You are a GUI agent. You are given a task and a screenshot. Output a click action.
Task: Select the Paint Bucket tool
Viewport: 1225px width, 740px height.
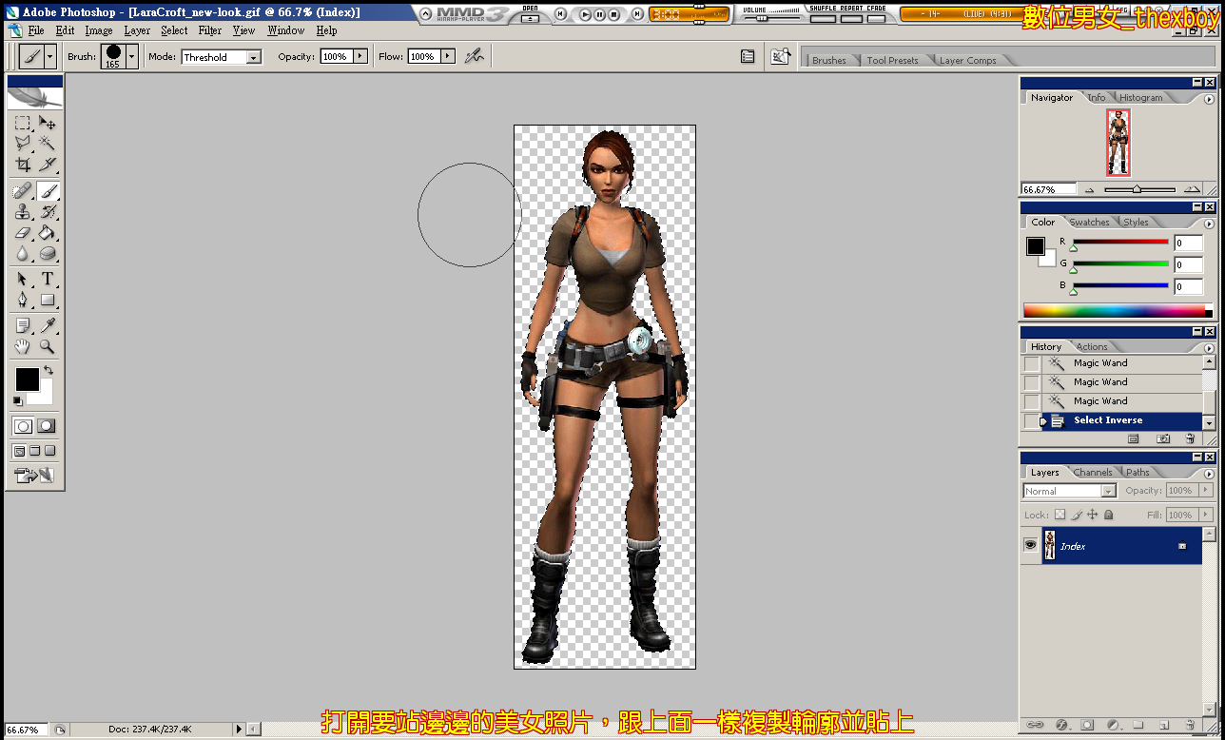click(48, 232)
